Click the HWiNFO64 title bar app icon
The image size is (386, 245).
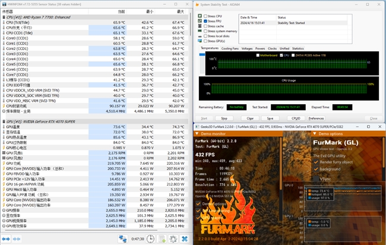point(4,4)
